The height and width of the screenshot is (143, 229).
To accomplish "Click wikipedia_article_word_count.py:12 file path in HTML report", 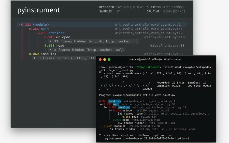I will coord(149,33).
